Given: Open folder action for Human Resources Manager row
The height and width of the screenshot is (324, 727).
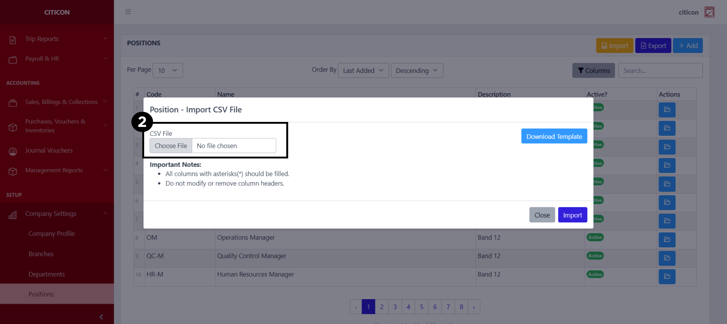Looking at the screenshot, I should tap(667, 276).
